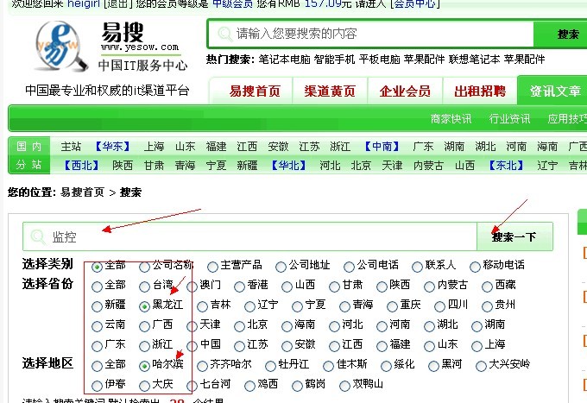Image resolution: width=587 pixels, height=403 pixels.
Task: Open the 渠道黄页 tab
Action: 329,91
